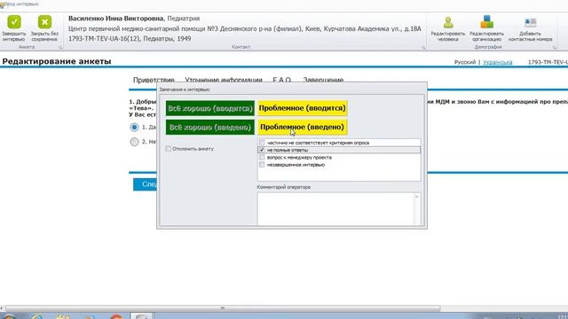Check вопрос к менеджеру проекта

(x=262, y=158)
